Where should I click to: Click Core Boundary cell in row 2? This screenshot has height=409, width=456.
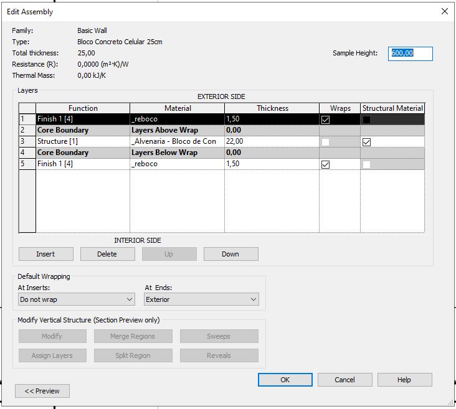point(83,130)
